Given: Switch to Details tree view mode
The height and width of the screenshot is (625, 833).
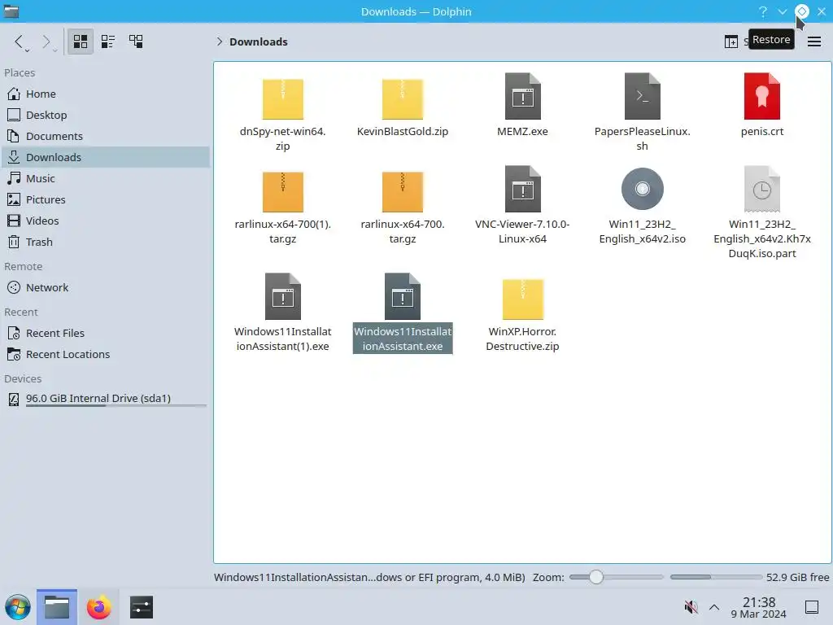Looking at the screenshot, I should pos(136,42).
